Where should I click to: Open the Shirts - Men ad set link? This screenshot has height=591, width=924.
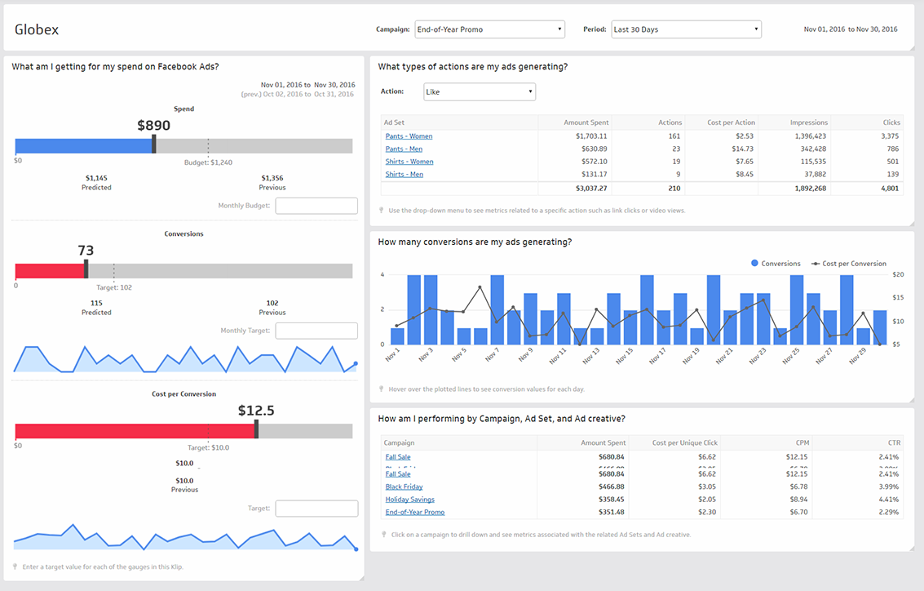404,174
